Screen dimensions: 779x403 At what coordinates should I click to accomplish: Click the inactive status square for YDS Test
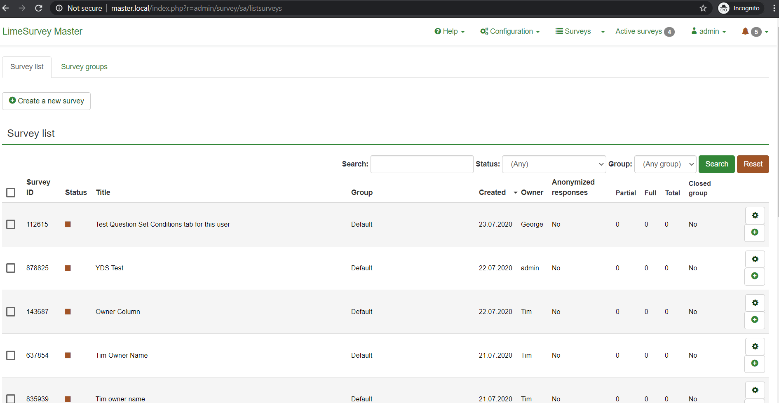[x=68, y=268]
